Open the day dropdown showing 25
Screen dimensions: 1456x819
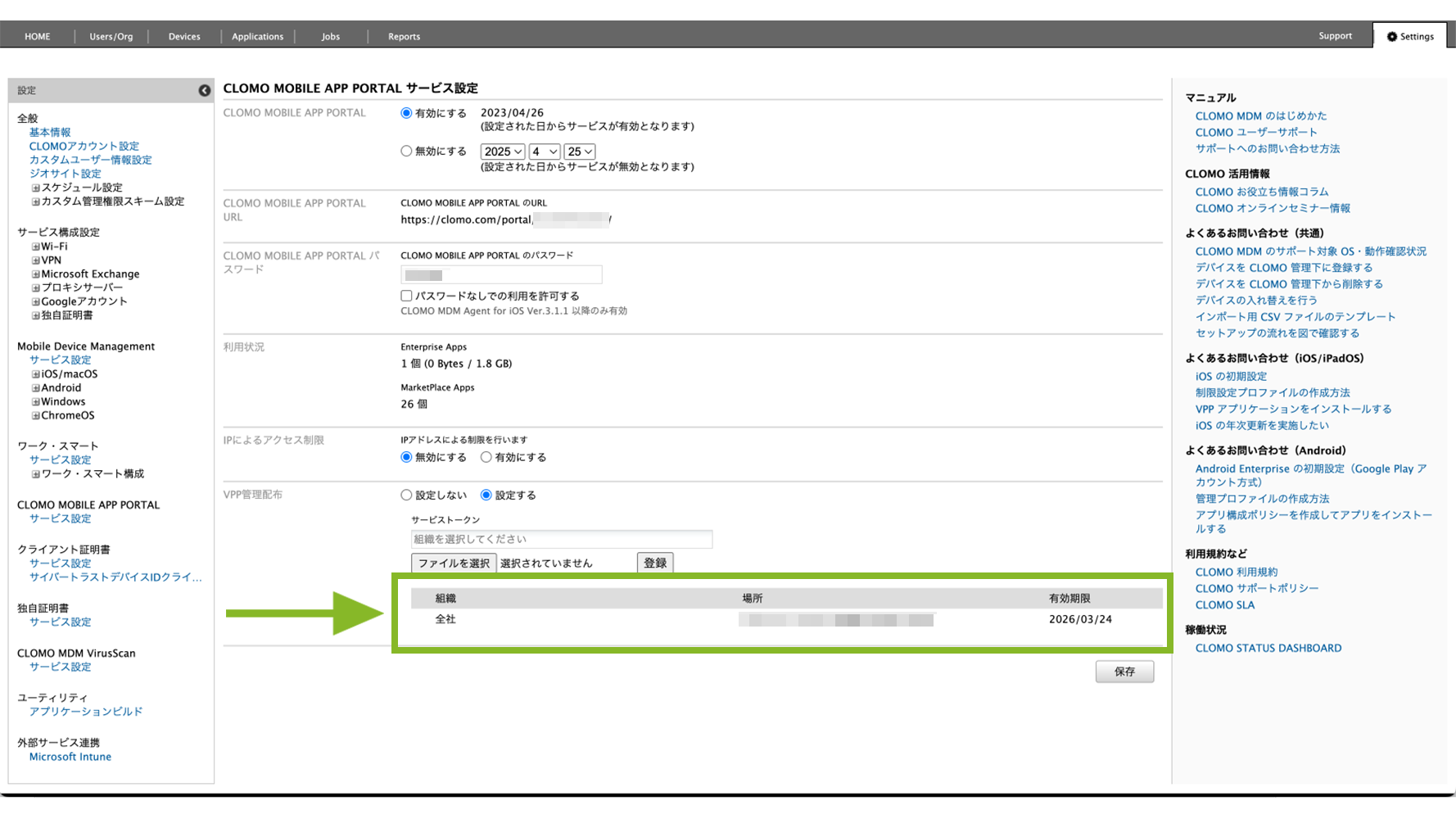pos(579,152)
